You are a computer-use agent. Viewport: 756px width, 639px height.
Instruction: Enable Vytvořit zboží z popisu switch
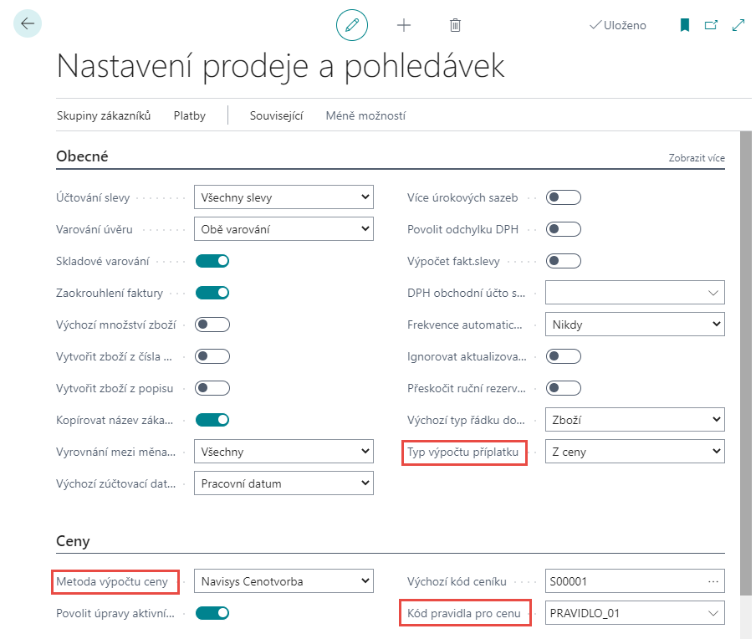pos(212,388)
